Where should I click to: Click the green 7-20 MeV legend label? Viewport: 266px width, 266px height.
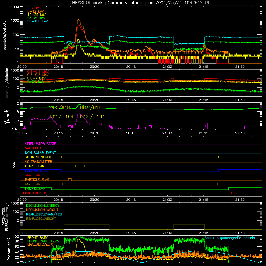(x=36, y=81)
